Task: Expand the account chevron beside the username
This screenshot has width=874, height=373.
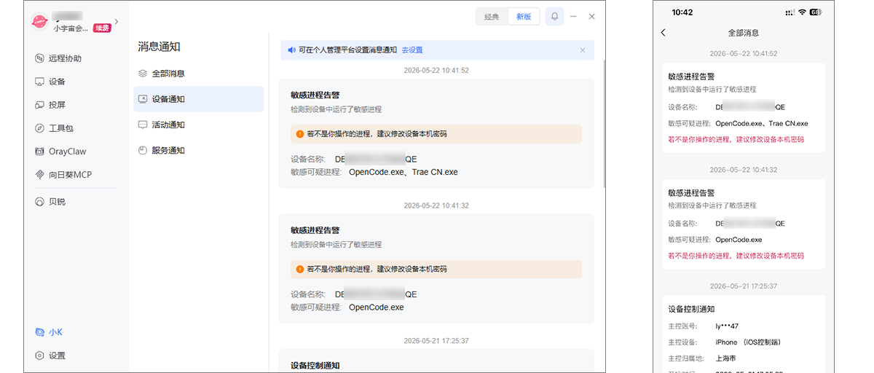Action: pos(117,21)
